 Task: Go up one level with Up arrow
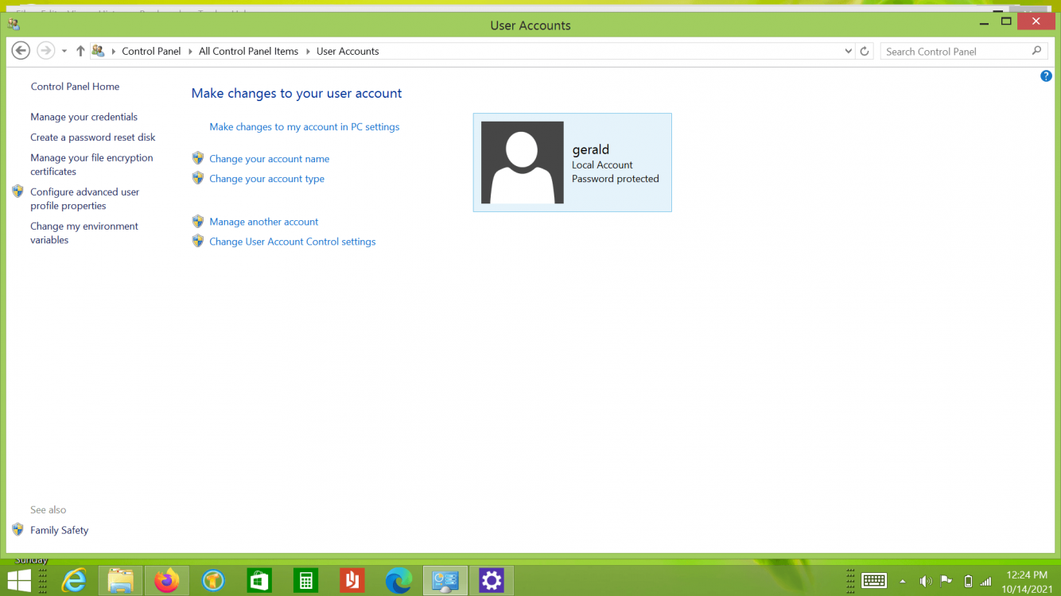click(80, 51)
